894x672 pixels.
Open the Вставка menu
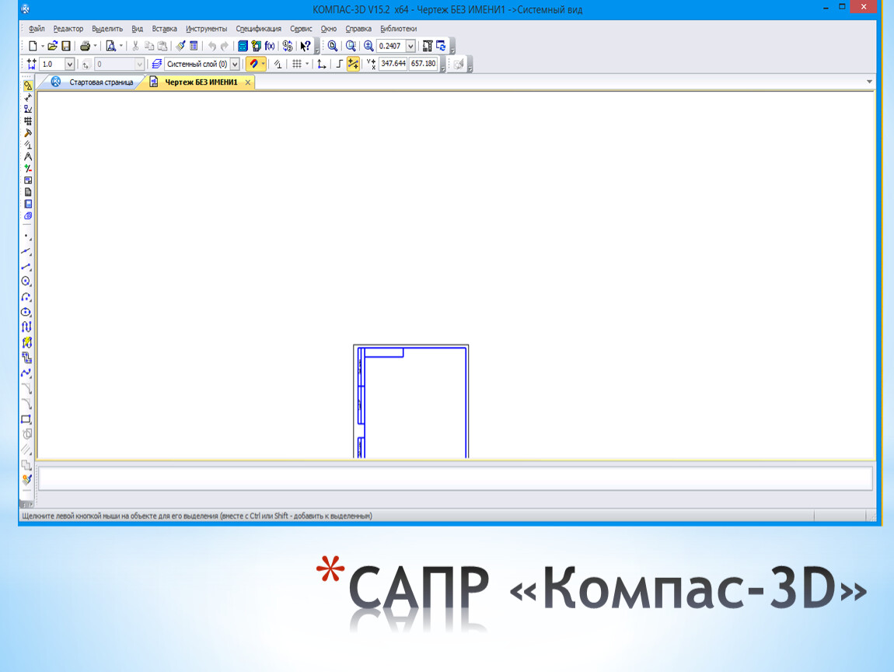(164, 29)
